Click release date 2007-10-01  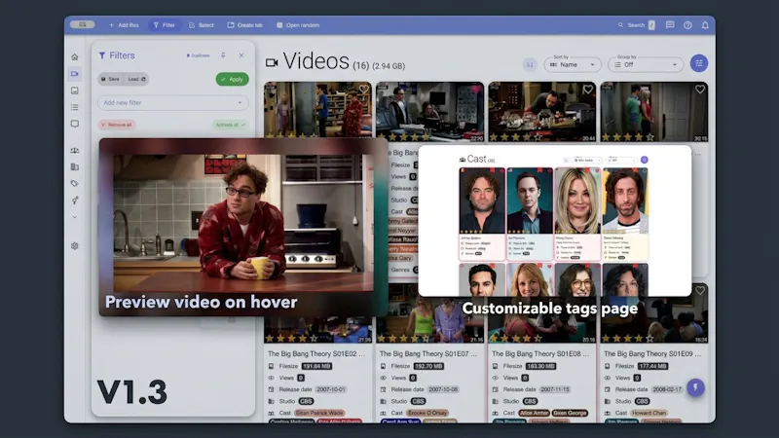(330, 389)
